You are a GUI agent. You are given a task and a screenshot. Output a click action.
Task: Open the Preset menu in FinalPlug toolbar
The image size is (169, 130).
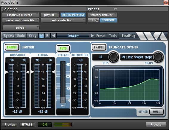tap(101, 36)
